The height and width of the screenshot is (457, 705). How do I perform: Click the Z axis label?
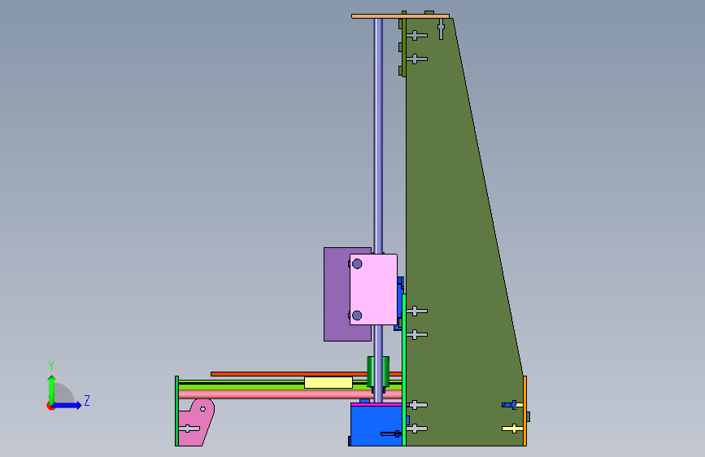point(87,400)
